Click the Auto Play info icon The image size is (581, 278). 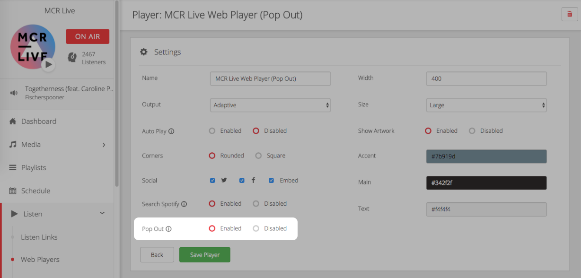[171, 131]
